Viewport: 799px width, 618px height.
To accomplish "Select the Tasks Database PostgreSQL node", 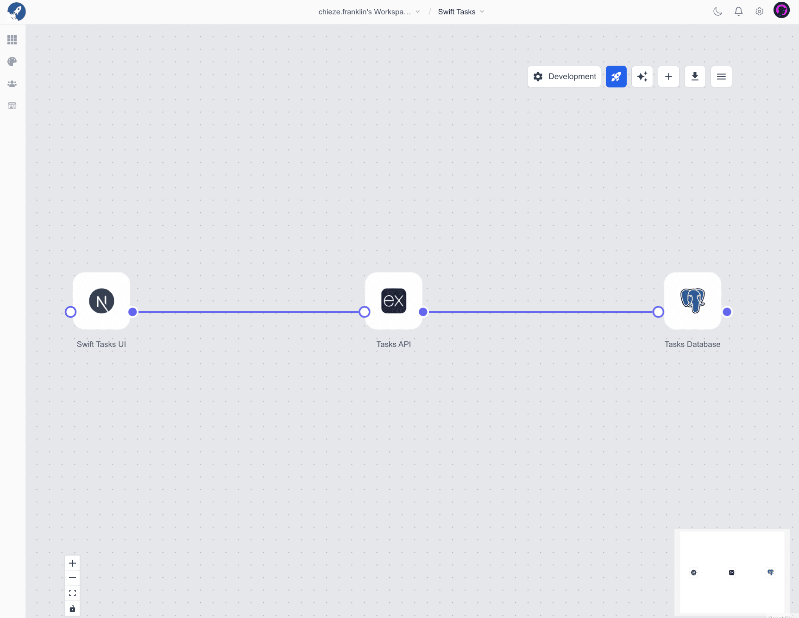I will 692,301.
